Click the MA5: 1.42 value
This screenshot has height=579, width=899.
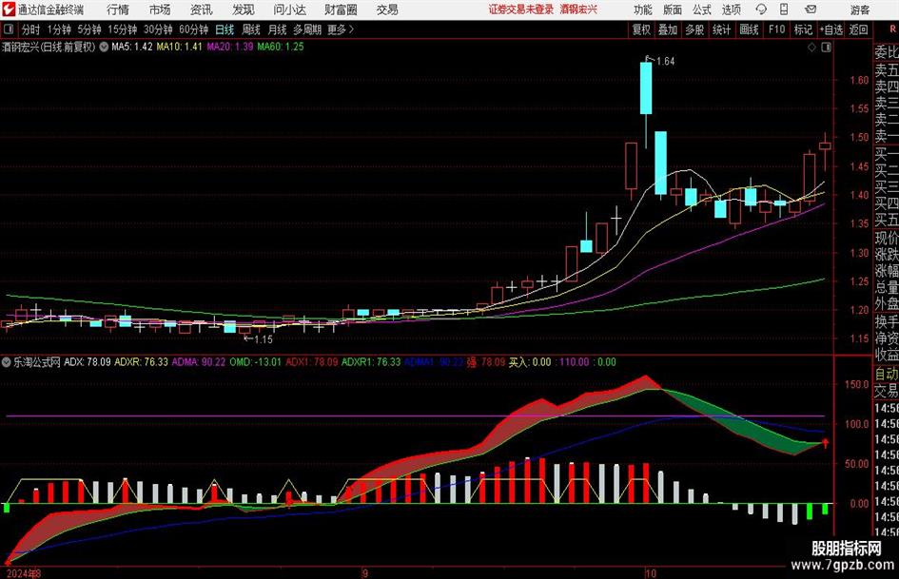click(x=132, y=47)
